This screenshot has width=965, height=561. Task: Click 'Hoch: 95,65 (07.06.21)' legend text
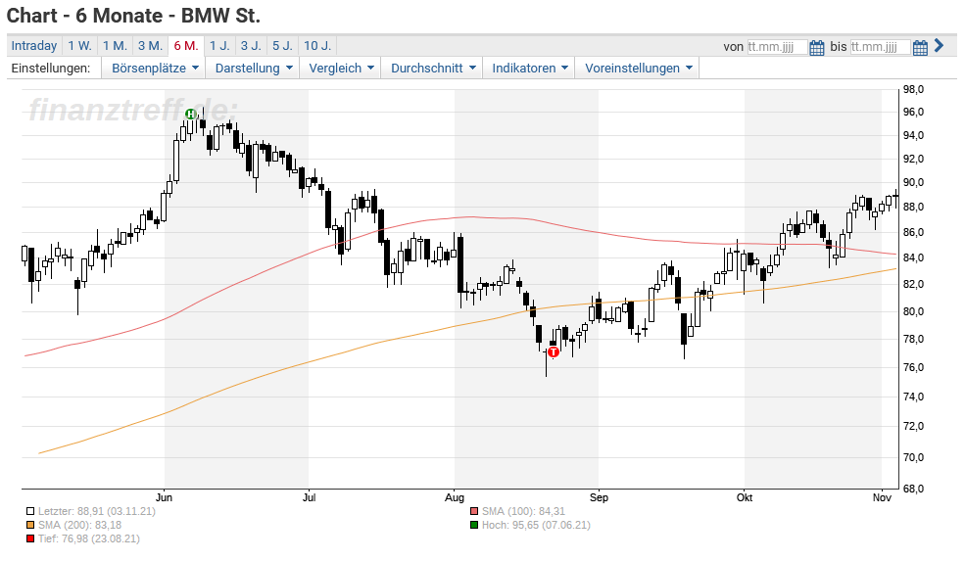(x=536, y=526)
